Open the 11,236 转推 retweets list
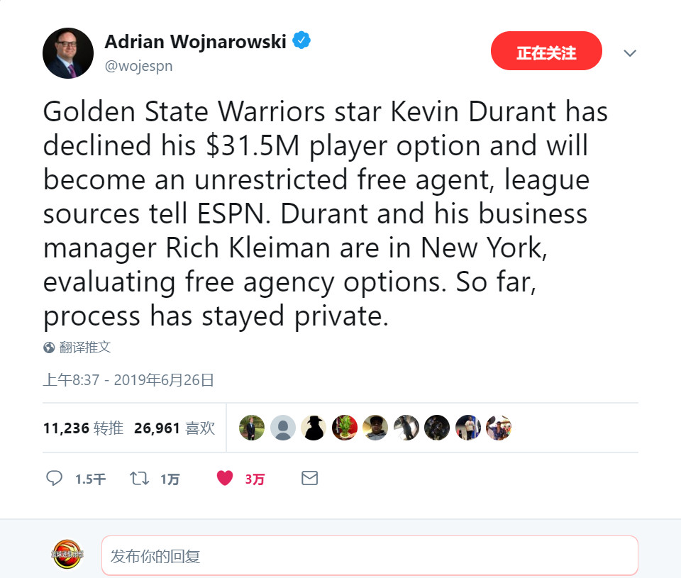Screen dimensions: 681x578 point(84,428)
